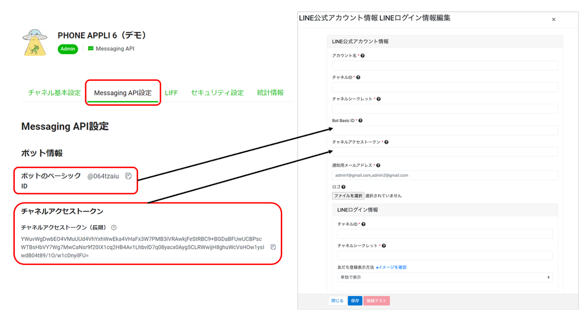
Task: Click the Messaging API label under the title
Action: point(115,49)
